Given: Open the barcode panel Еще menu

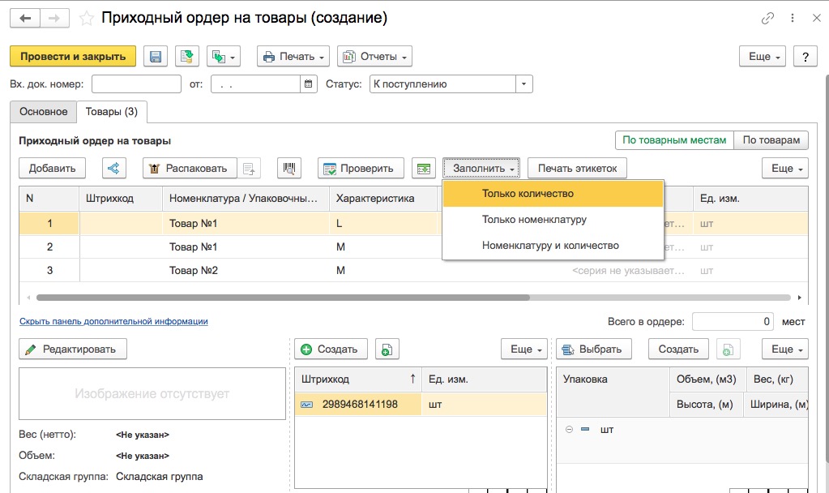Looking at the screenshot, I should pyautogui.click(x=524, y=349).
